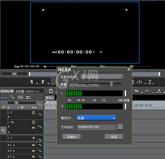Click the Set Out point marker icon
The height and width of the screenshot is (159, 165).
click(43, 82)
